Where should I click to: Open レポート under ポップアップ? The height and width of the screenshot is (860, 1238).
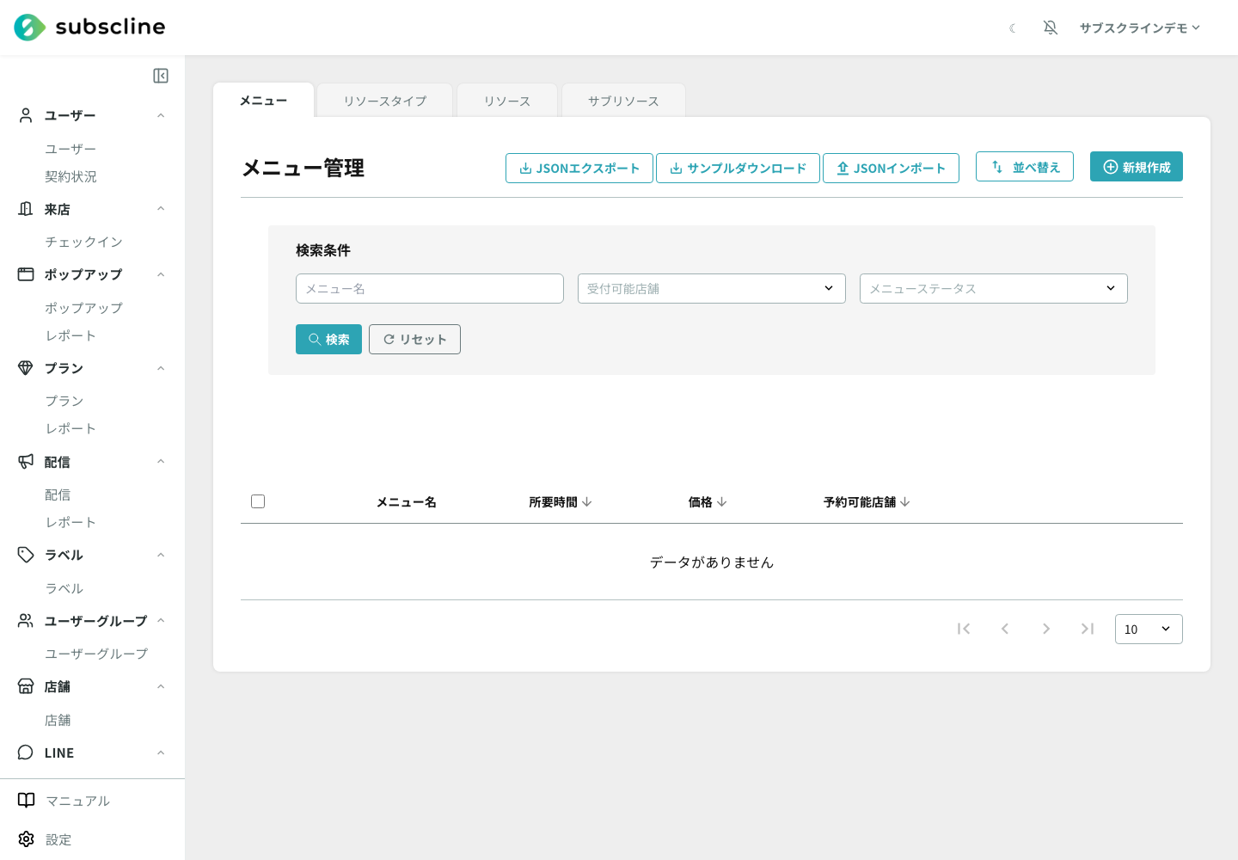coord(70,335)
